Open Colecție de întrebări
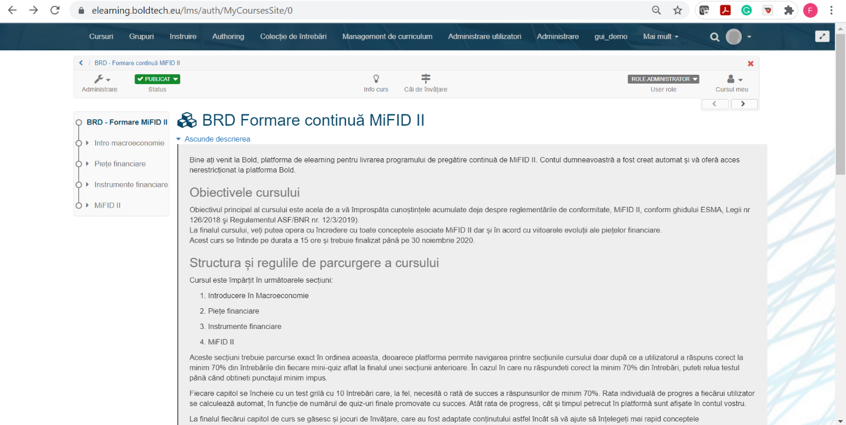 293,36
